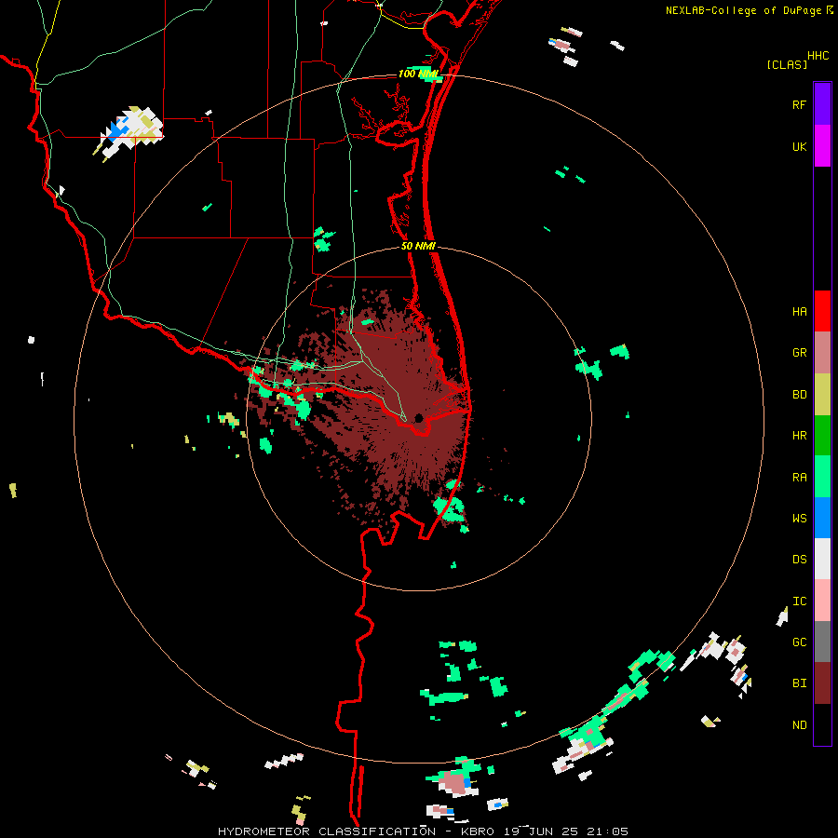Select the GR rose legend swatch
The height and width of the screenshot is (838, 838).
[x=822, y=353]
